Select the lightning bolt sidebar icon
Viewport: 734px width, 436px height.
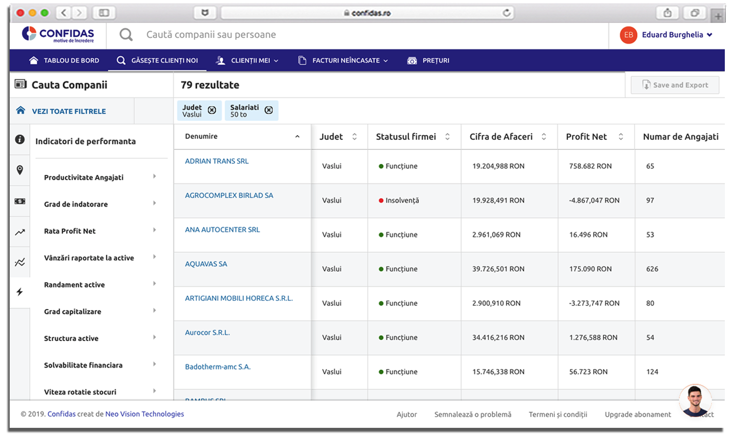coord(20,292)
